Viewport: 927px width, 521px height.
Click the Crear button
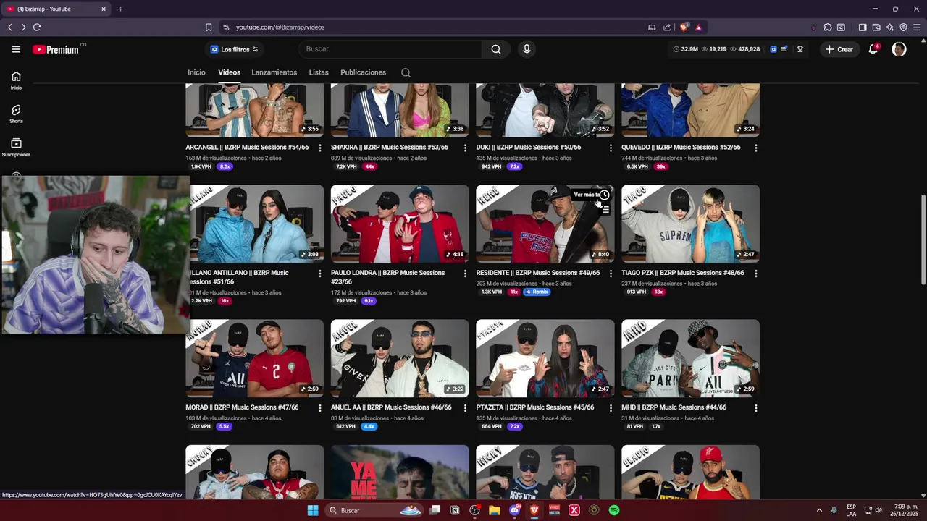pos(839,49)
